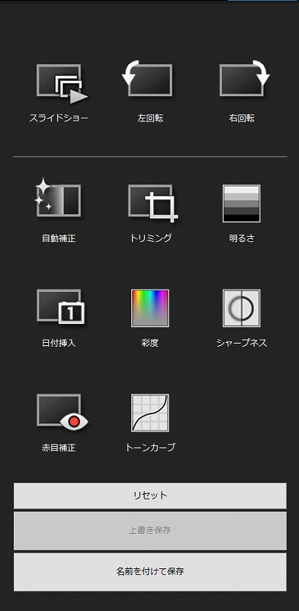Screen dimensions: 299x611
Task: Click the 明るさ text label
Action: coord(241,238)
